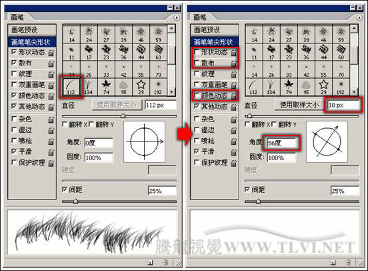
Task: Click 使用取样大小 button in right panel
Action: point(299,105)
